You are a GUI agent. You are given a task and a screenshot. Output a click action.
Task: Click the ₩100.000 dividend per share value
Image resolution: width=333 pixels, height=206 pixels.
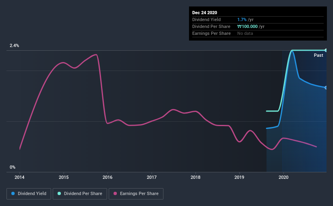[x=247, y=26]
